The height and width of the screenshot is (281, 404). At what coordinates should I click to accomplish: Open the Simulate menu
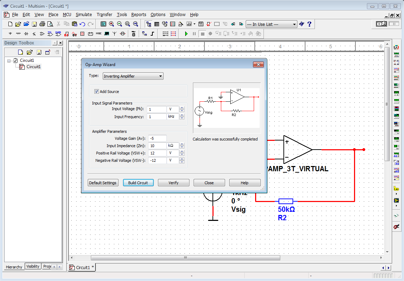pyautogui.click(x=84, y=15)
